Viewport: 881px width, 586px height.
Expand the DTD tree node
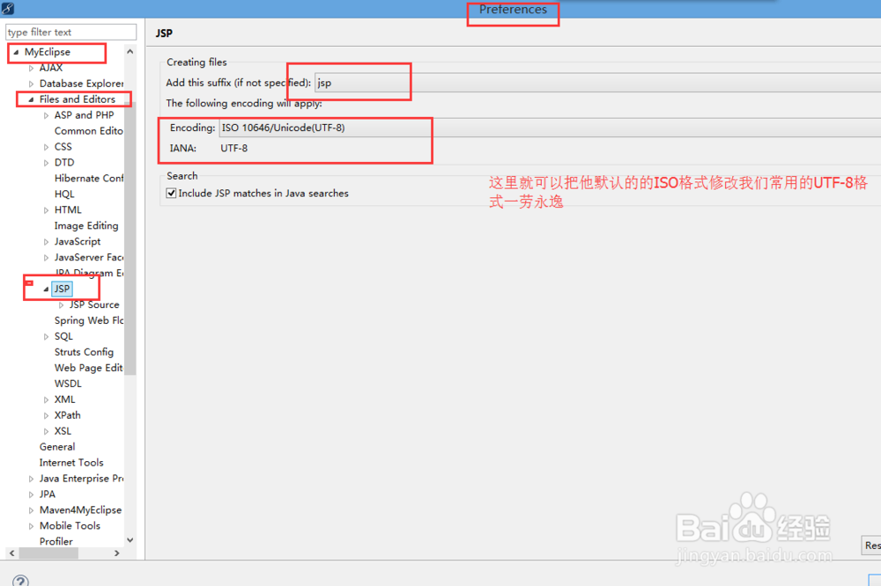tap(46, 163)
